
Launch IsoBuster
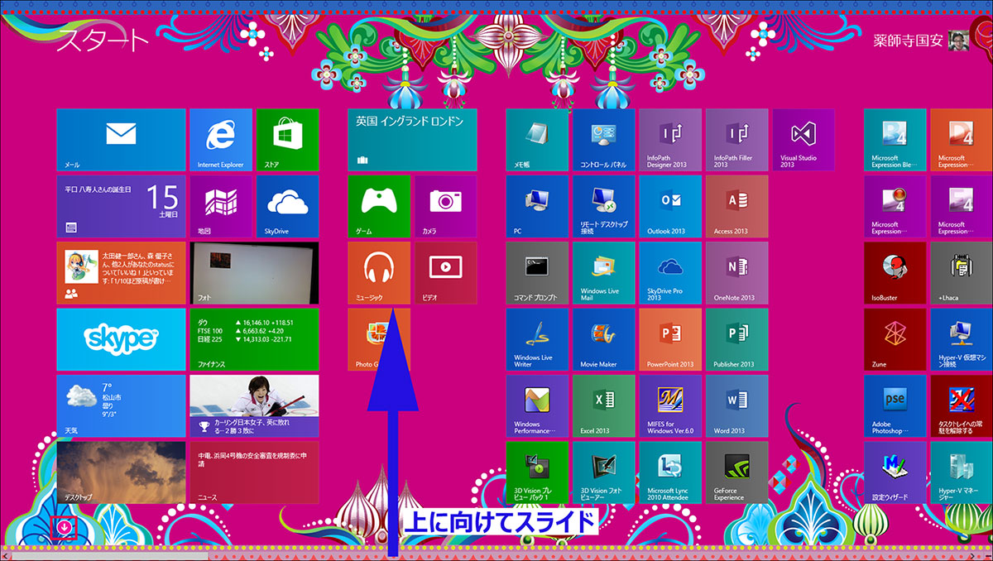pyautogui.click(x=895, y=272)
